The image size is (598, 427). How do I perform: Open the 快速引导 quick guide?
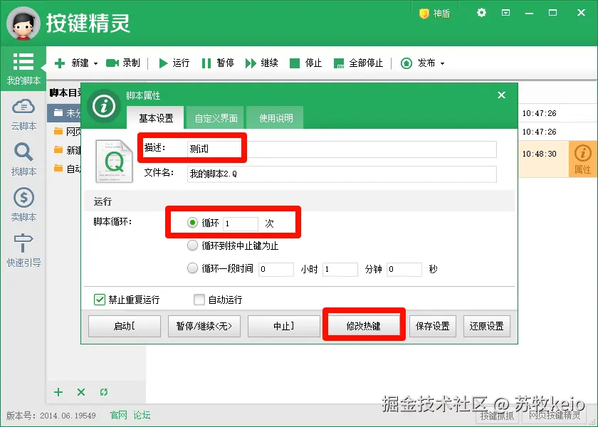point(23,250)
